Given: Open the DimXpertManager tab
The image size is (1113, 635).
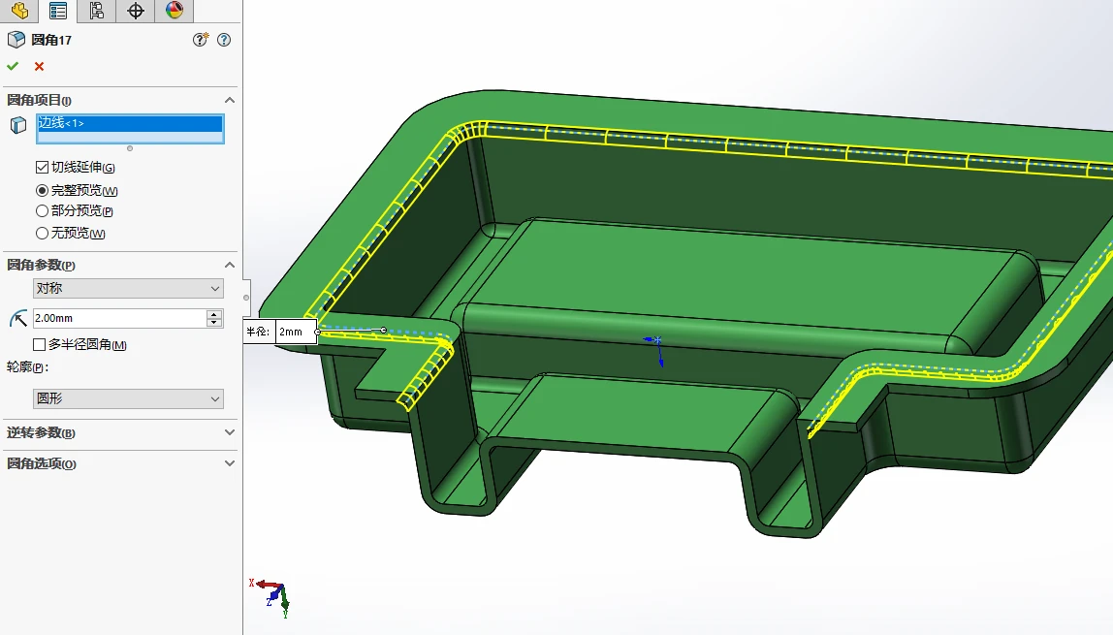Looking at the screenshot, I should 135,11.
